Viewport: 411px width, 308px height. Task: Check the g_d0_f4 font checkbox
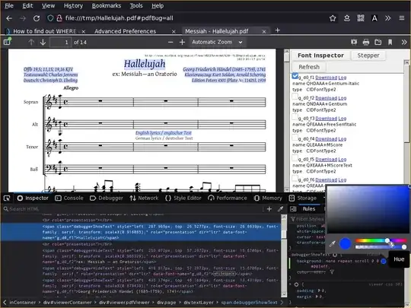click(x=295, y=138)
